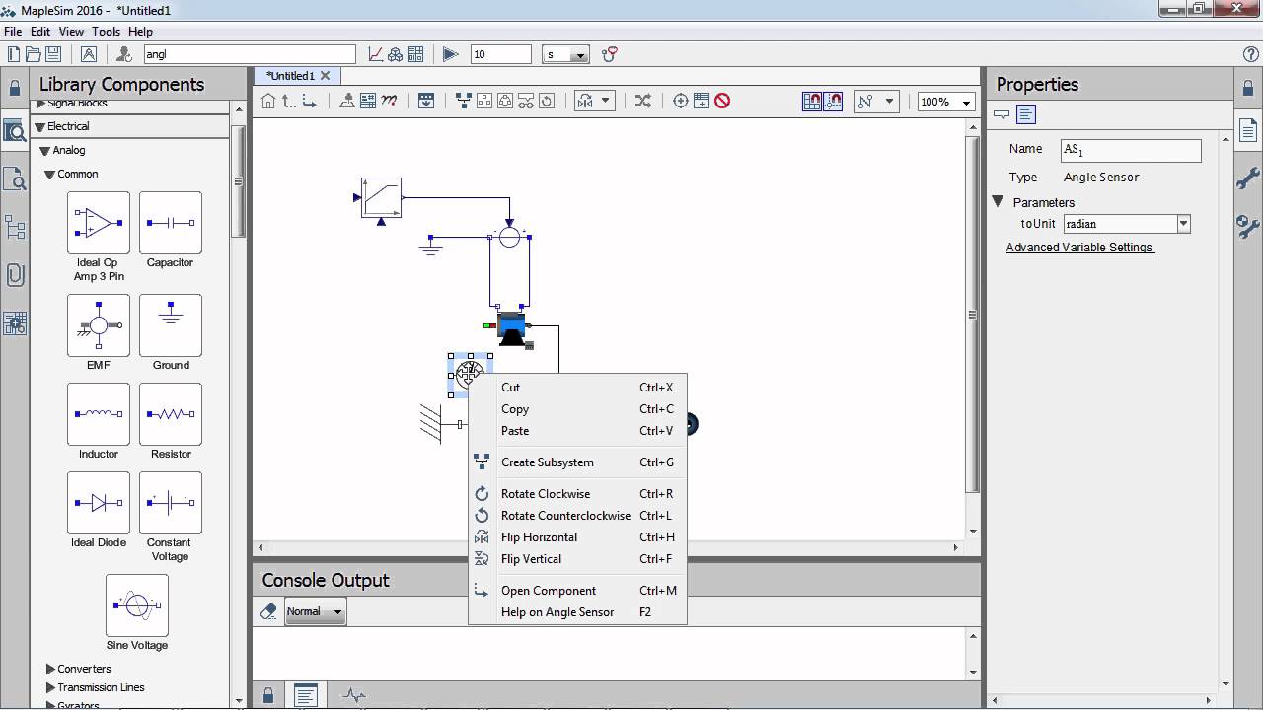Click the waveform icon below the console
1263x710 pixels.
tap(353, 695)
